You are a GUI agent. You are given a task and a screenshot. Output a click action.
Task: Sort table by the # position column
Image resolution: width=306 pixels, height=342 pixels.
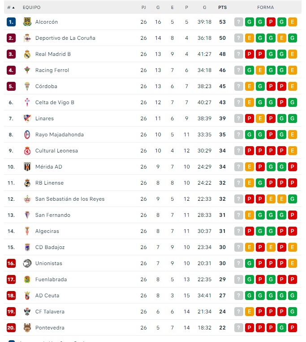[x=11, y=8]
